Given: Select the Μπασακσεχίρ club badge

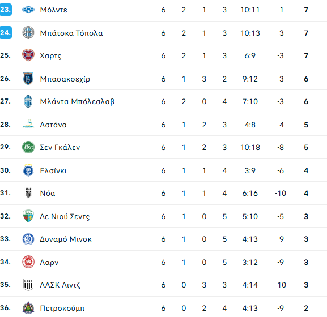Looking at the screenshot, I should pos(28,79).
